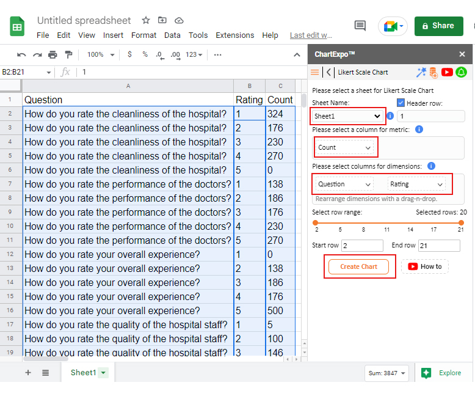The width and height of the screenshot is (475, 396).
Task: Open the 123 number format dropdown
Action: pyautogui.click(x=194, y=54)
